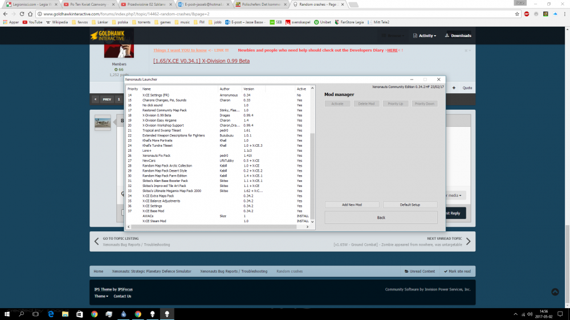Open notification center icon
Image resolution: width=570 pixels, height=320 pixels.
tap(560, 314)
